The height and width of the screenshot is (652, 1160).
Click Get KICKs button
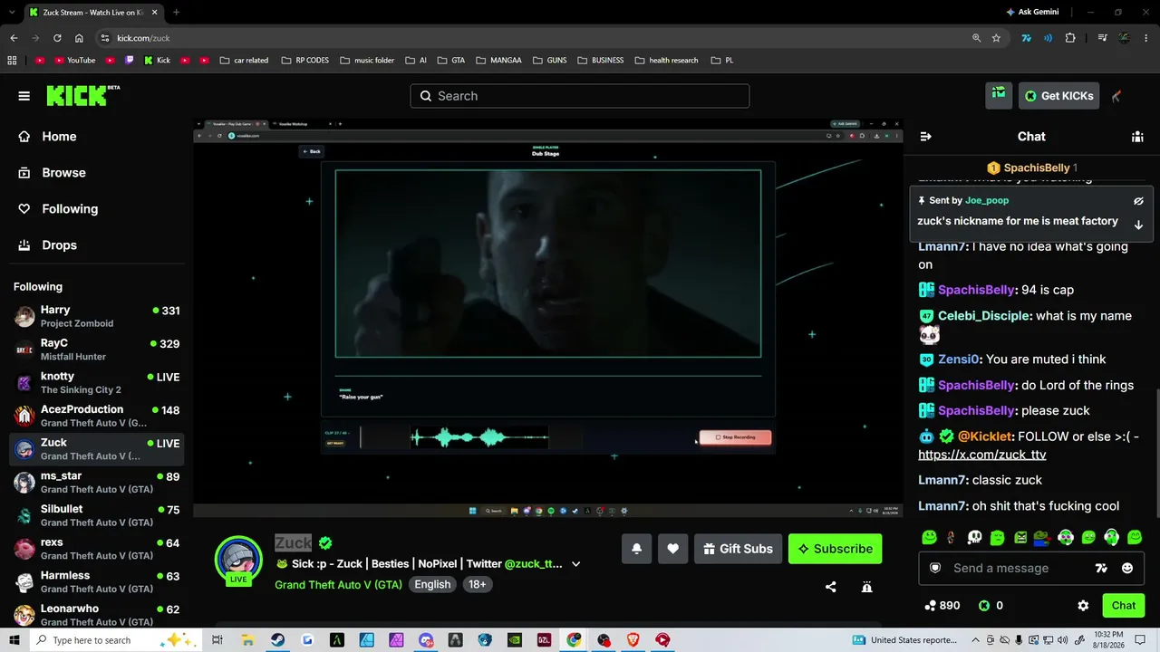pyautogui.click(x=1058, y=96)
